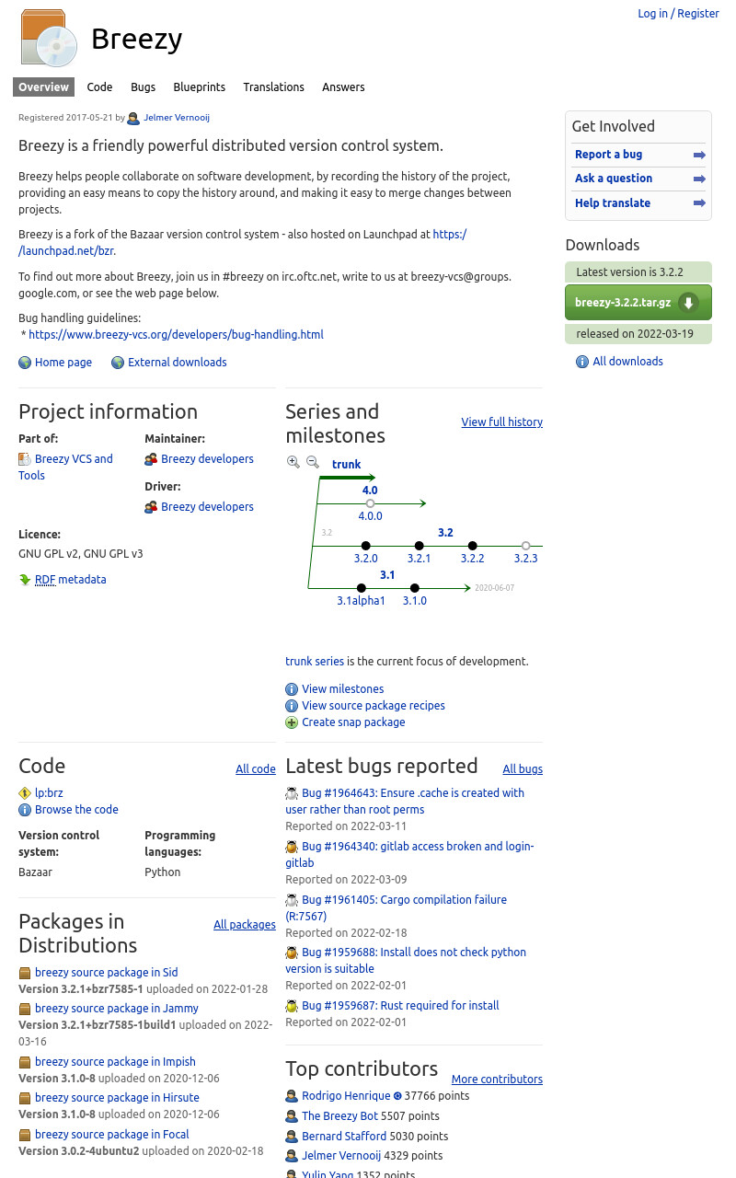The image size is (736, 1178).
Task: Open the Bugs tab
Action: pyautogui.click(x=143, y=87)
